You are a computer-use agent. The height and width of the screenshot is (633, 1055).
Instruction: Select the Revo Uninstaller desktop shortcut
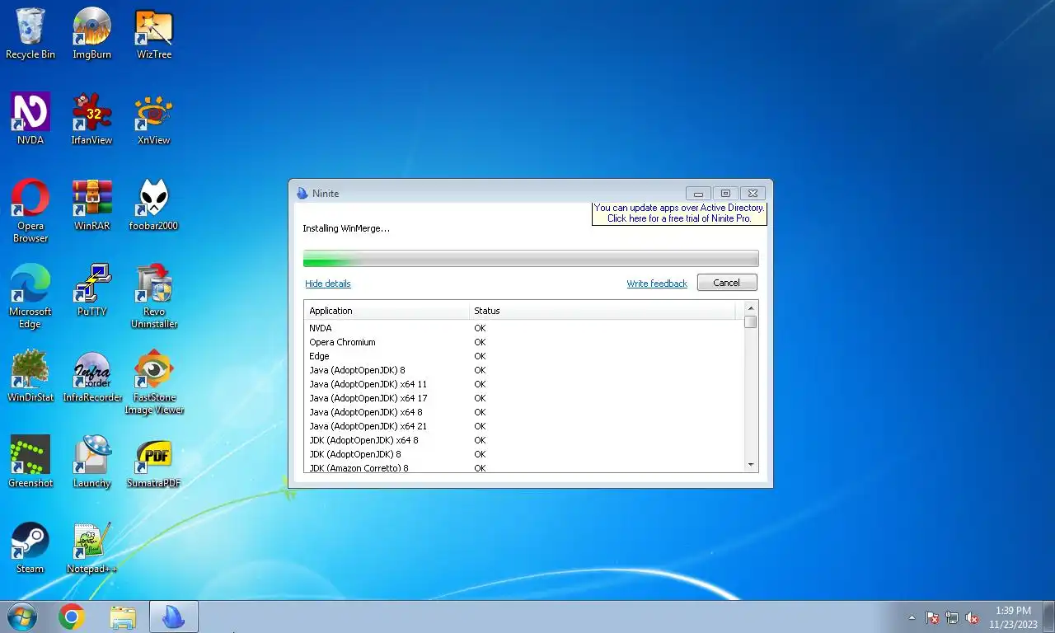point(154,297)
